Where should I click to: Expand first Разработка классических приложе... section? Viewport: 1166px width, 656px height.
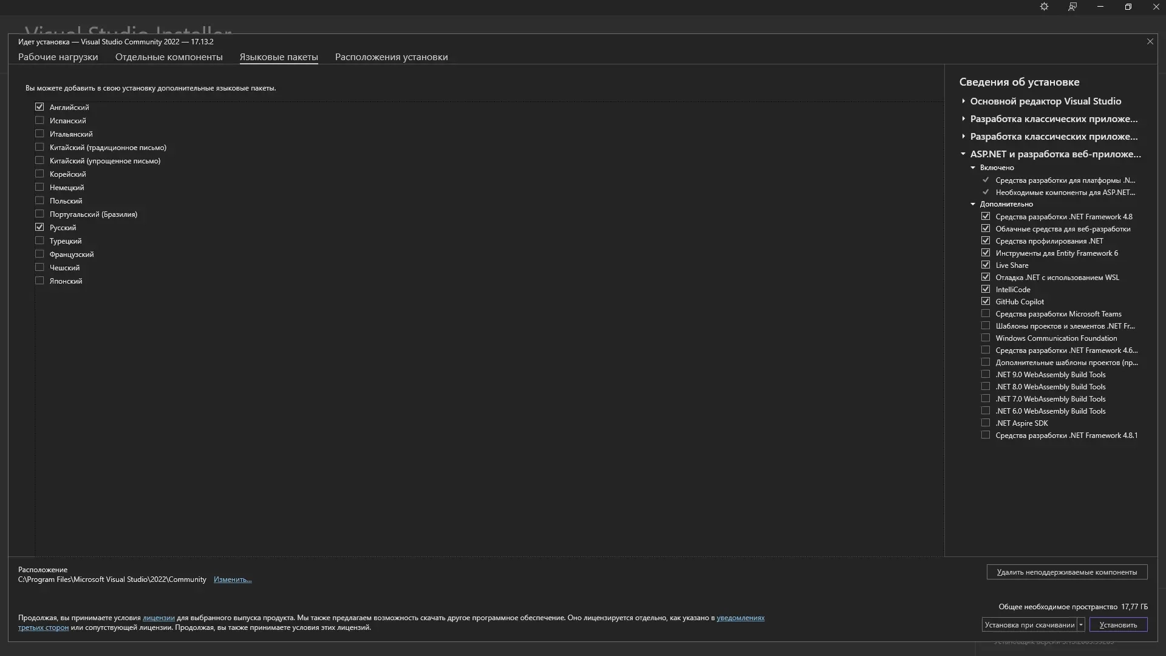click(963, 118)
